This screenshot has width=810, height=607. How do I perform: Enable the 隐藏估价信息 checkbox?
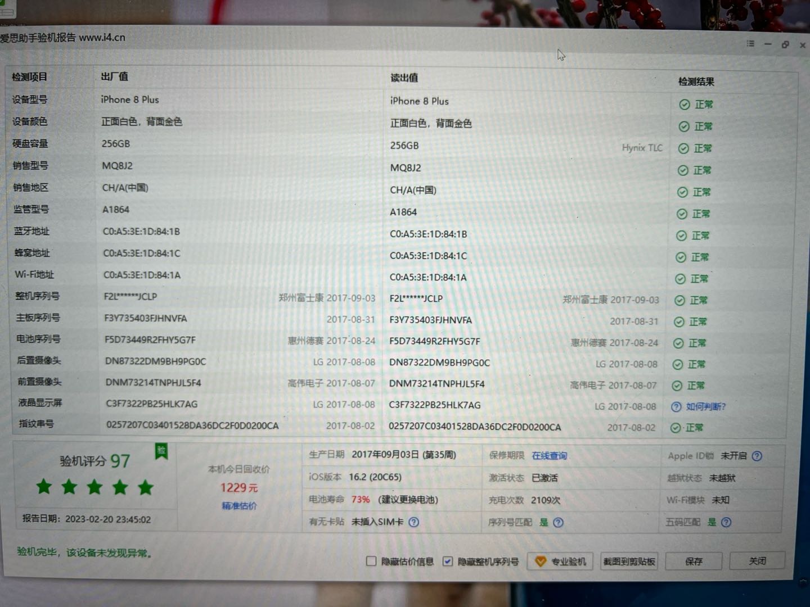371,561
